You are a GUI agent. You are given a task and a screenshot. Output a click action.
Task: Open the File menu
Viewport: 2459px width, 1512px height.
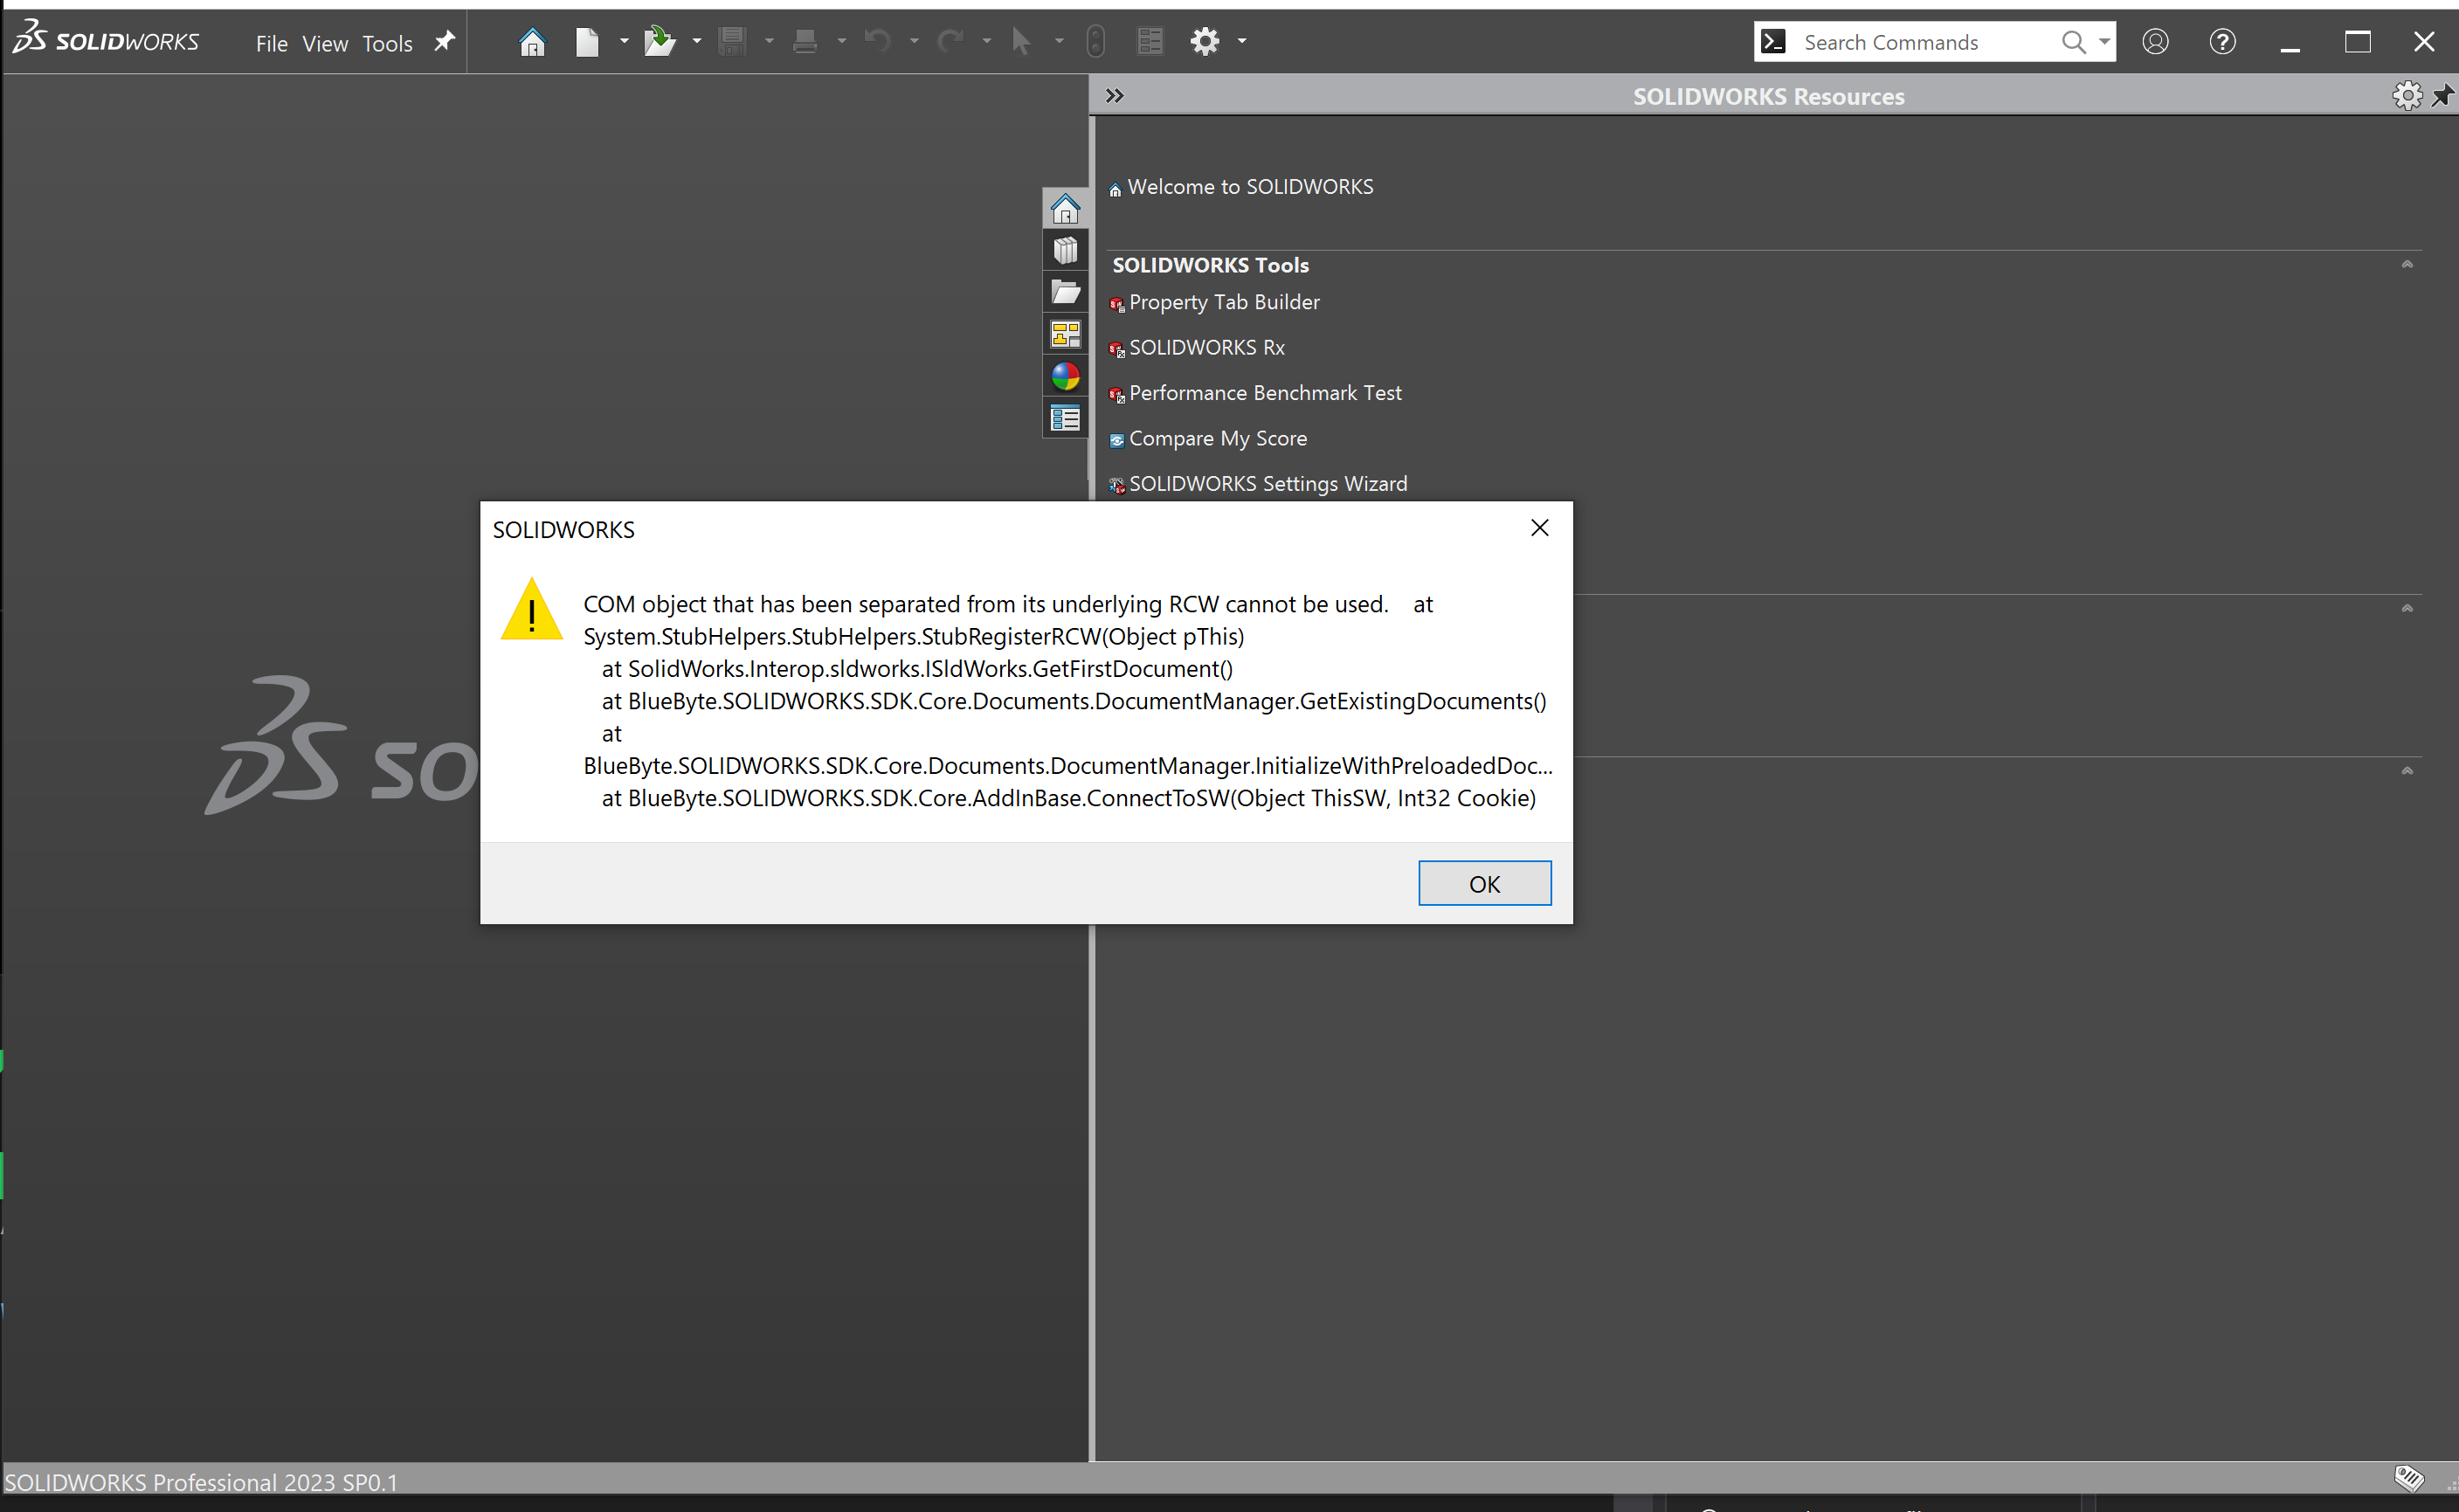click(x=271, y=44)
